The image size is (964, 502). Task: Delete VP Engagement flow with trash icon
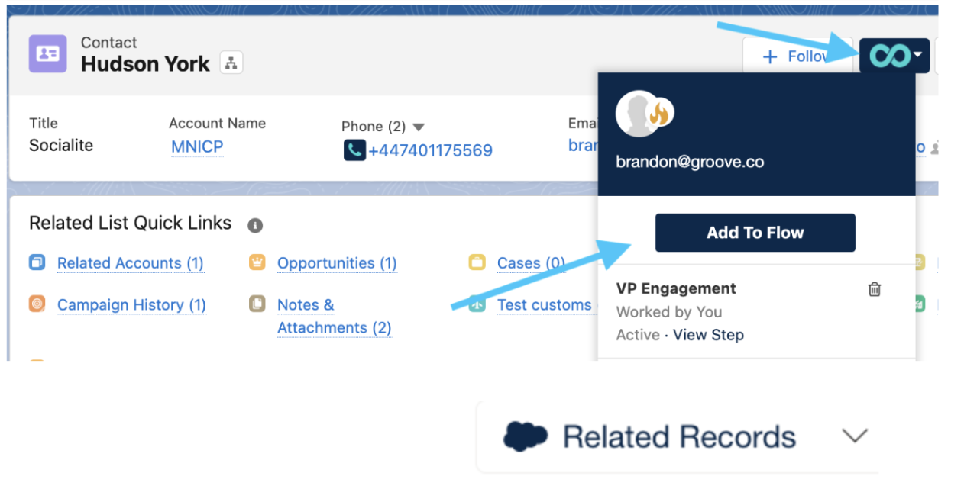pyautogui.click(x=875, y=288)
